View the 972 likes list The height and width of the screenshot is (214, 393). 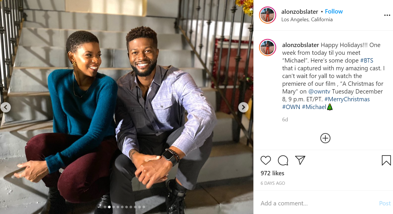coord(272,173)
